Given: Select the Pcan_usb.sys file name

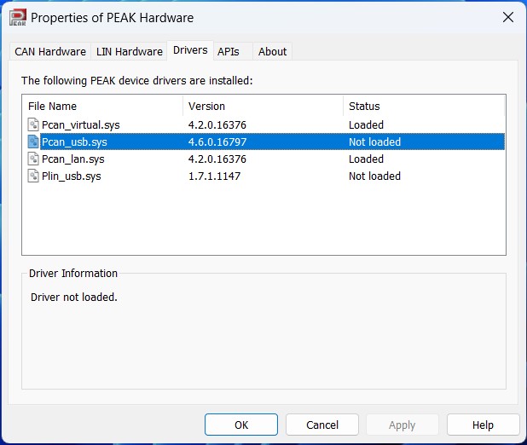Looking at the screenshot, I should tap(74, 142).
